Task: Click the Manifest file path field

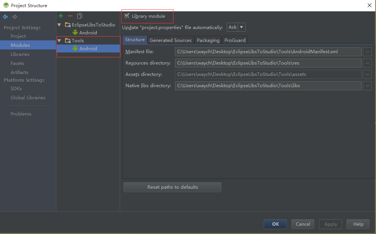Action: [x=268, y=52]
